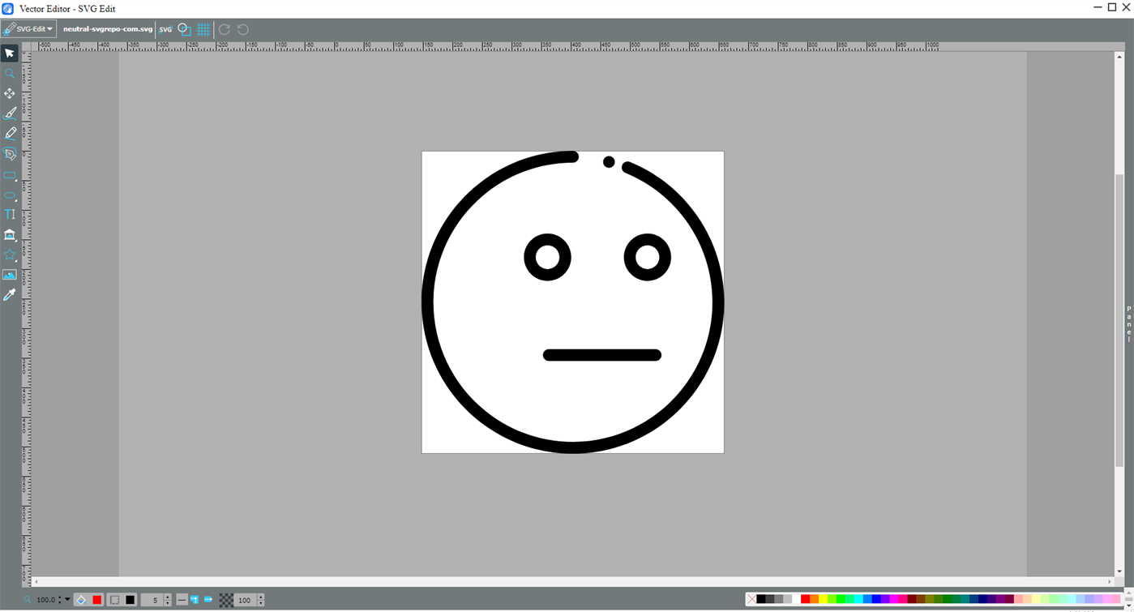Image resolution: width=1134 pixels, height=612 pixels.
Task: Select the Eyedropper color picker tool
Action: pyautogui.click(x=10, y=294)
